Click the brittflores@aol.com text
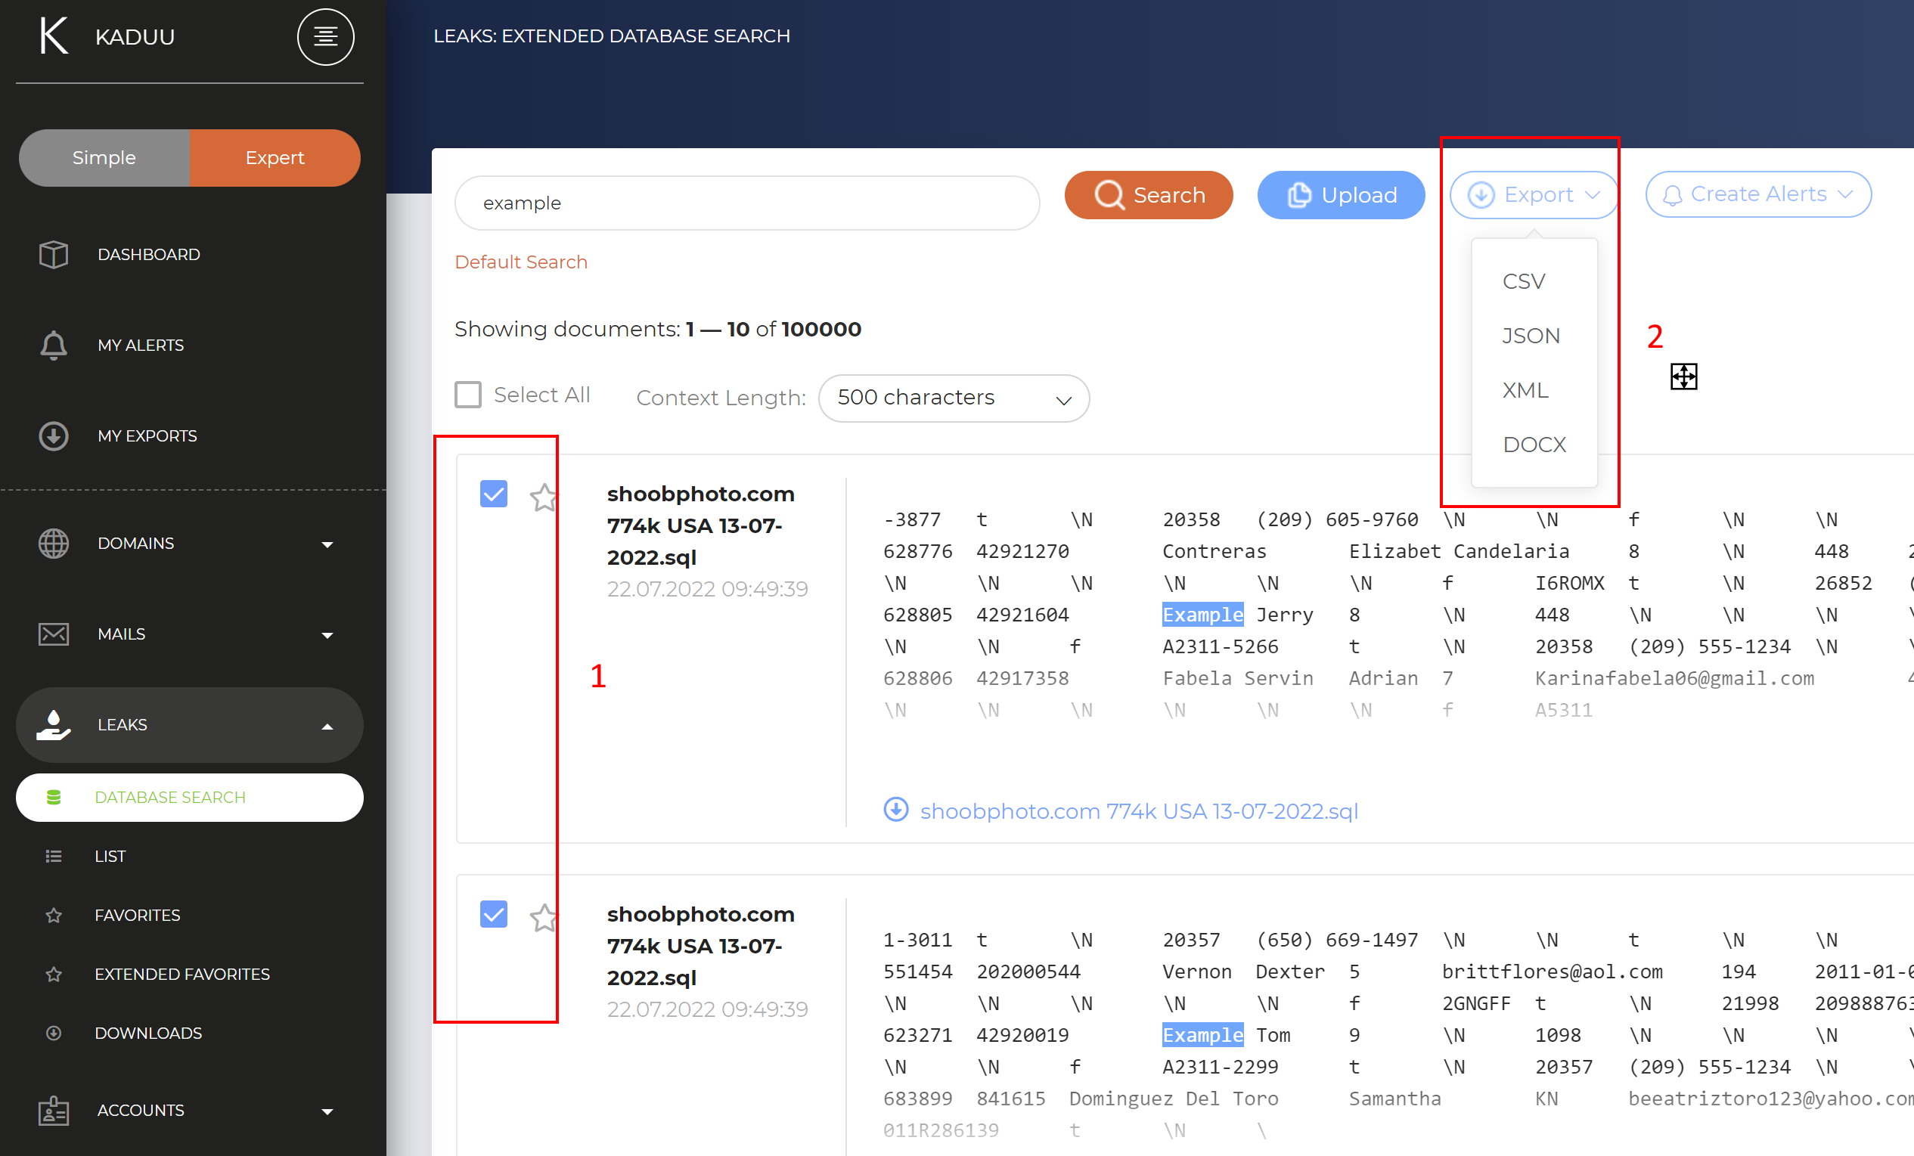Viewport: 1914px width, 1156px height. pos(1552,972)
